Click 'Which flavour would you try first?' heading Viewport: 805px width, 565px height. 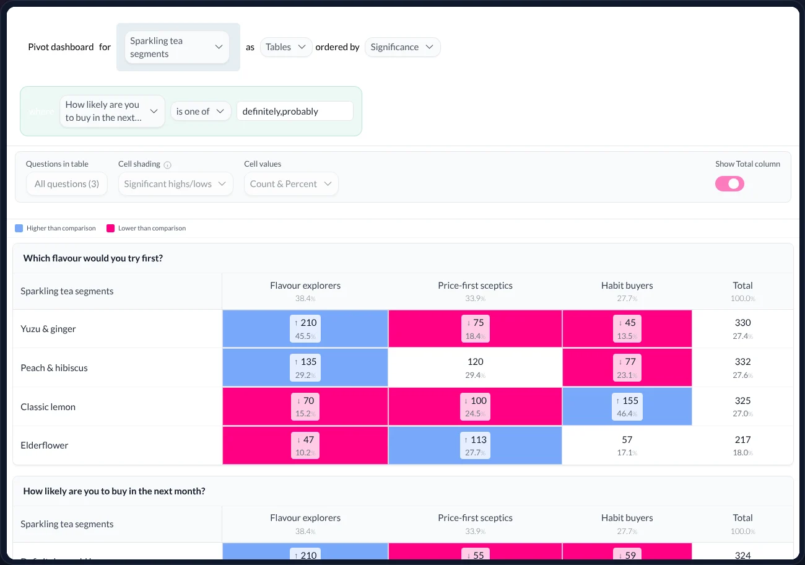point(93,258)
